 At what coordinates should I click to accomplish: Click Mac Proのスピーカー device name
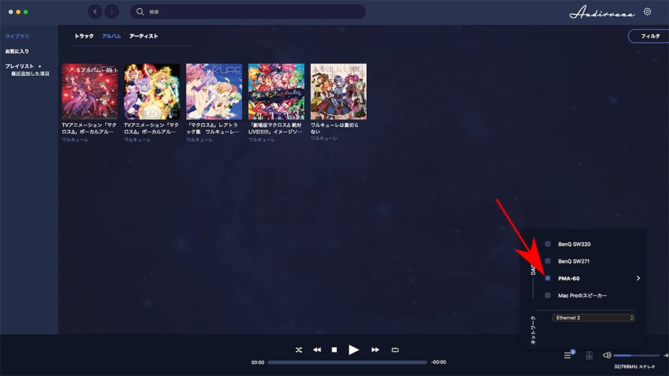pos(583,296)
